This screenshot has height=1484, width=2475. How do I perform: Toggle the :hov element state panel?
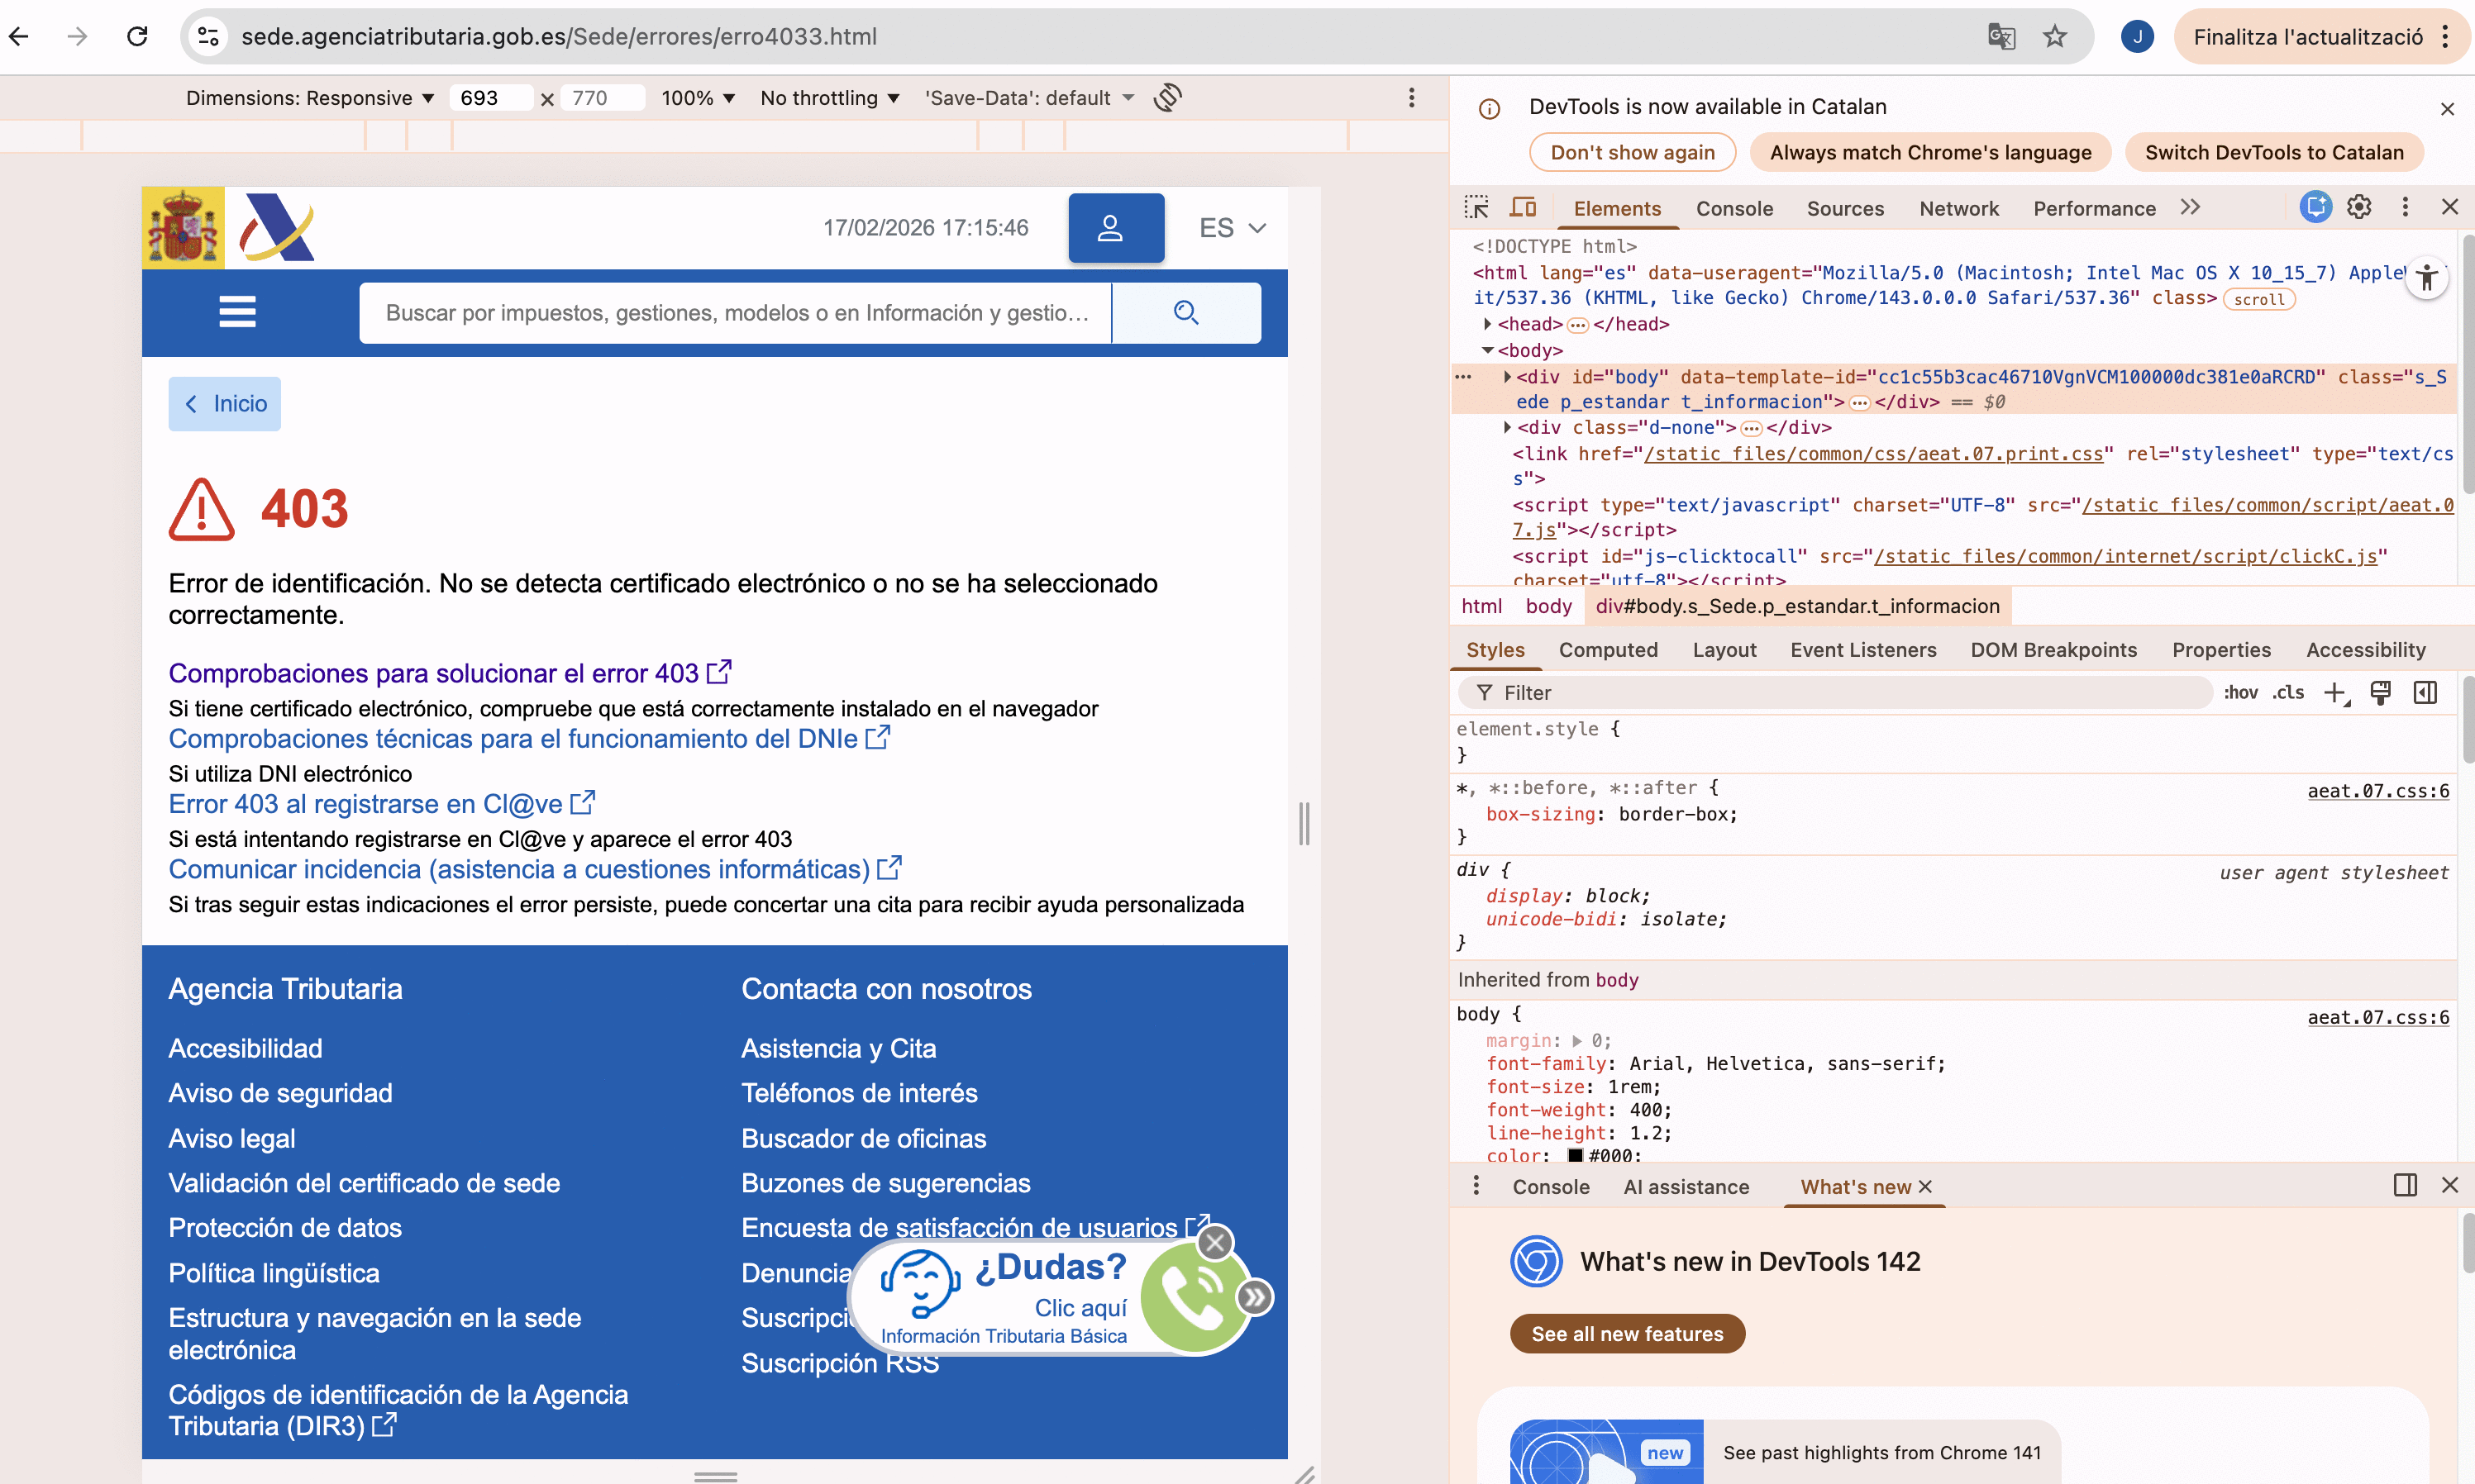coord(2240,693)
